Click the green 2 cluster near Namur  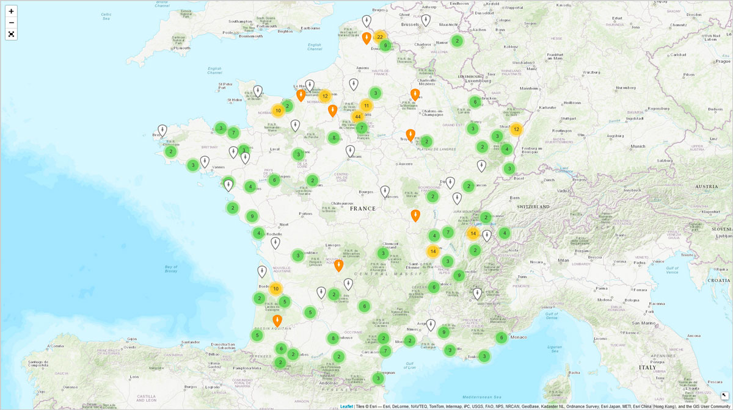[x=457, y=41]
